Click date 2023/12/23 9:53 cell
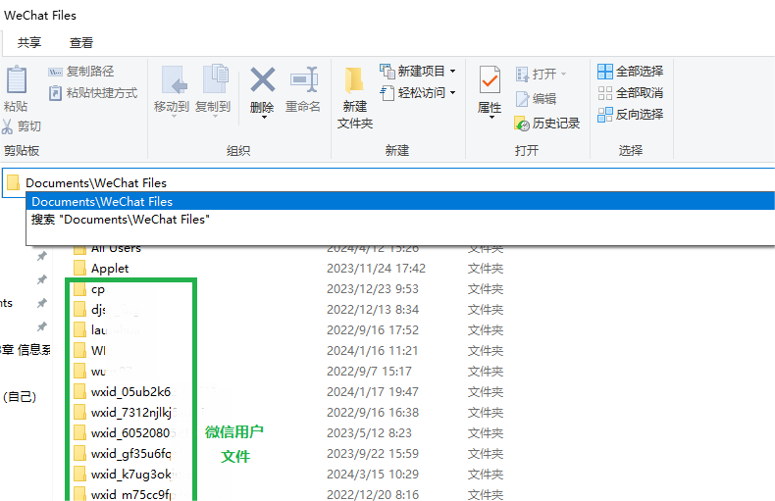Screen dimensions: 775x501 [x=372, y=289]
